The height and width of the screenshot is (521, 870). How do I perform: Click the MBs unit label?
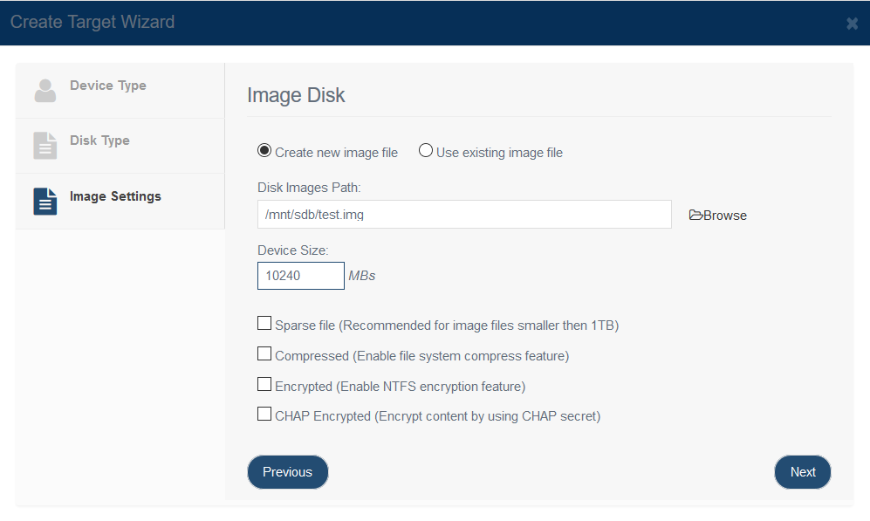click(x=362, y=276)
